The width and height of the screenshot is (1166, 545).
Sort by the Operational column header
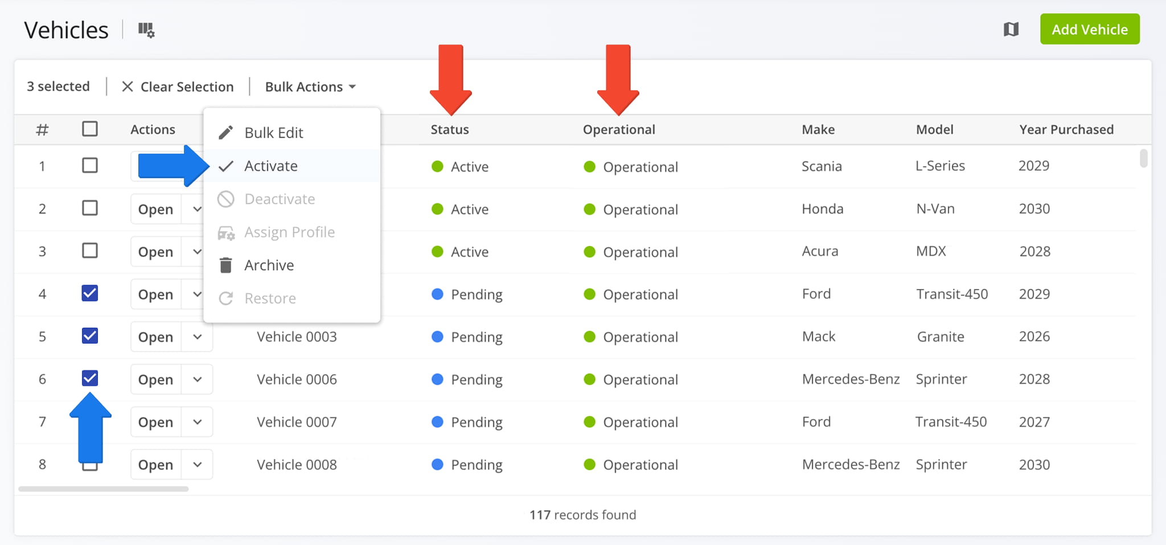pyautogui.click(x=619, y=129)
